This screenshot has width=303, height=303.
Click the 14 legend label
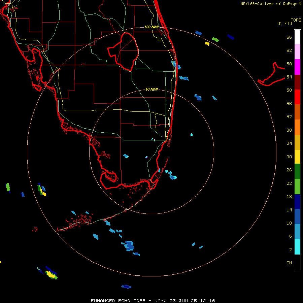(x=289, y=210)
